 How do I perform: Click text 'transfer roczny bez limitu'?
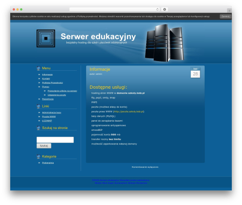tap(106, 139)
